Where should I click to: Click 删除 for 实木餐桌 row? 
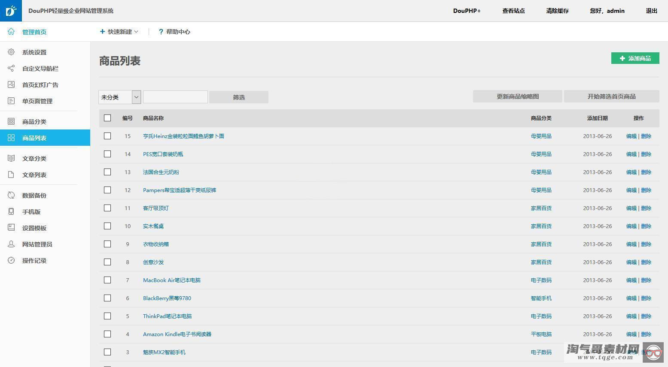(646, 226)
